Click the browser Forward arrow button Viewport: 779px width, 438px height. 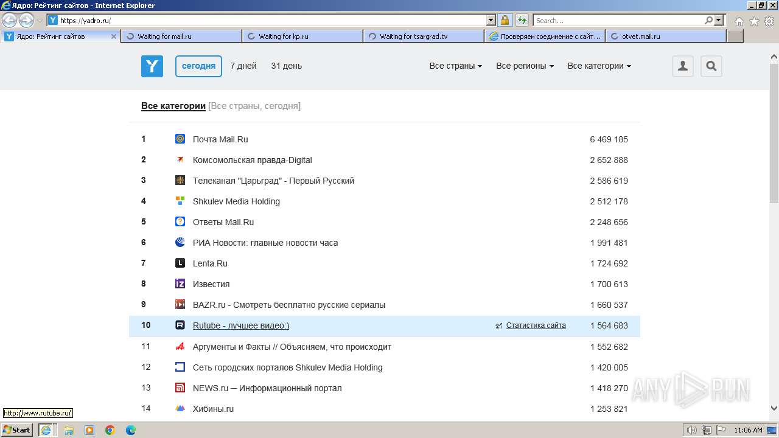pos(26,21)
